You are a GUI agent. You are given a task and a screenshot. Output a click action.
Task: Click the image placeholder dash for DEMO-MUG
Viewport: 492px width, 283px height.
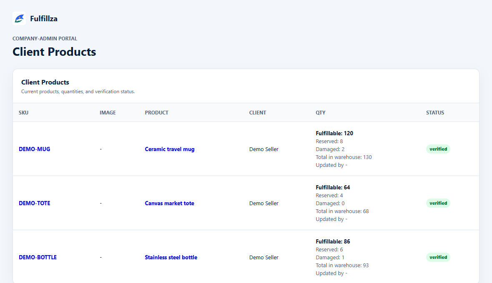[101, 149]
